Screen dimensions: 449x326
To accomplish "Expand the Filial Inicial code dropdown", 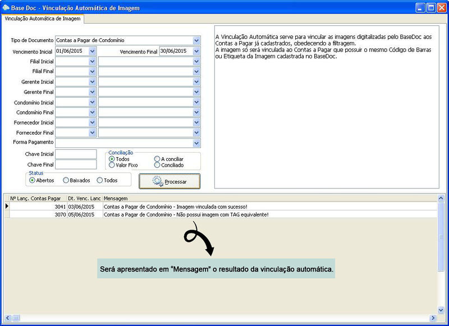I will (x=92, y=61).
